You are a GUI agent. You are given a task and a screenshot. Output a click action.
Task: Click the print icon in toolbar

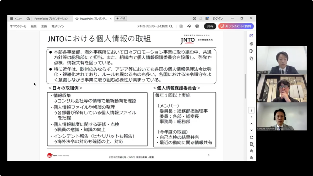197,26
